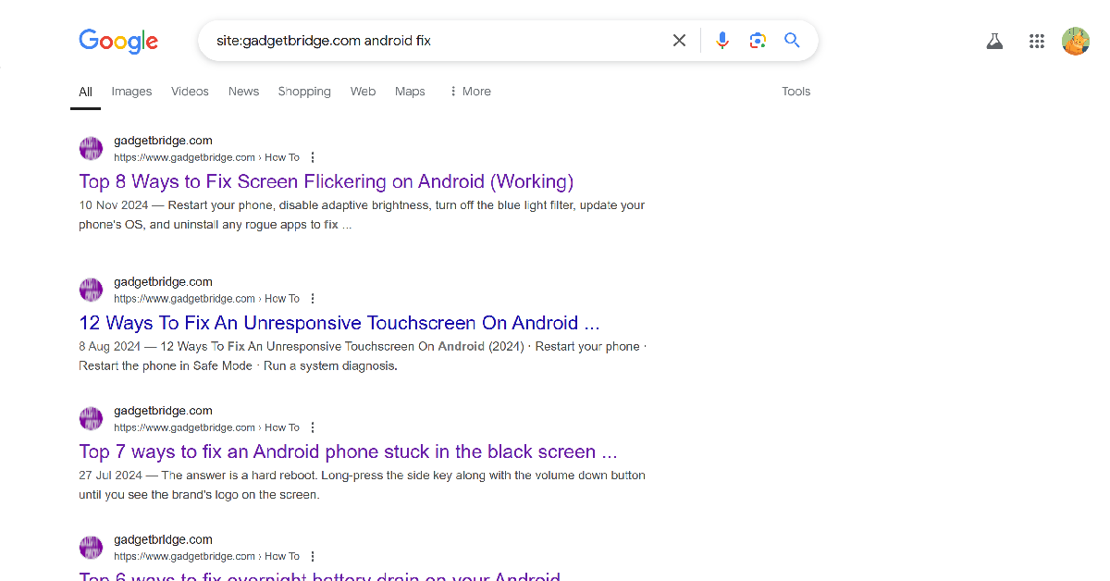Click favicon of Screen Flickering result
The width and height of the screenshot is (1110, 581).
91,149
